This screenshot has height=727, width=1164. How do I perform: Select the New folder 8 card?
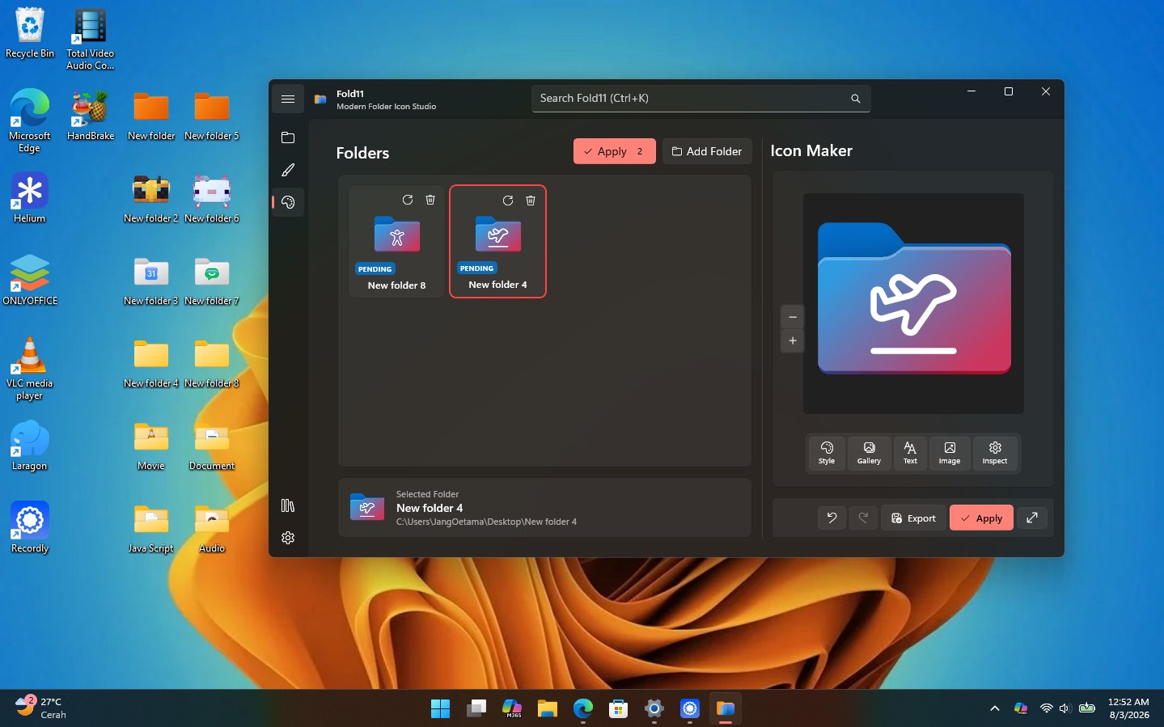coord(396,241)
